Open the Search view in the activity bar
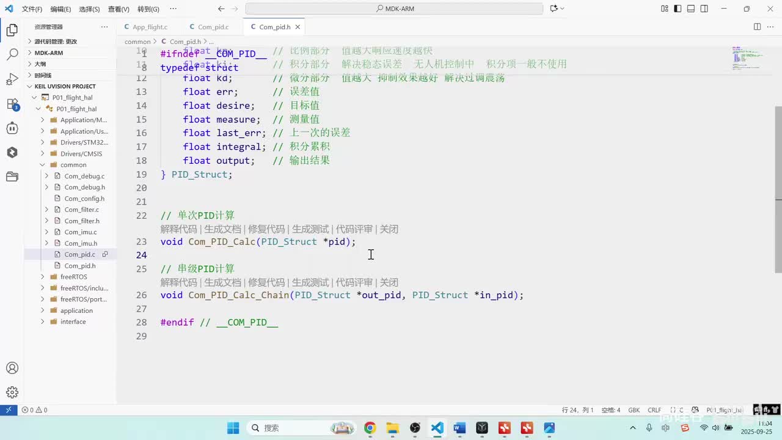Screen dimensions: 782x440 pos(12,54)
